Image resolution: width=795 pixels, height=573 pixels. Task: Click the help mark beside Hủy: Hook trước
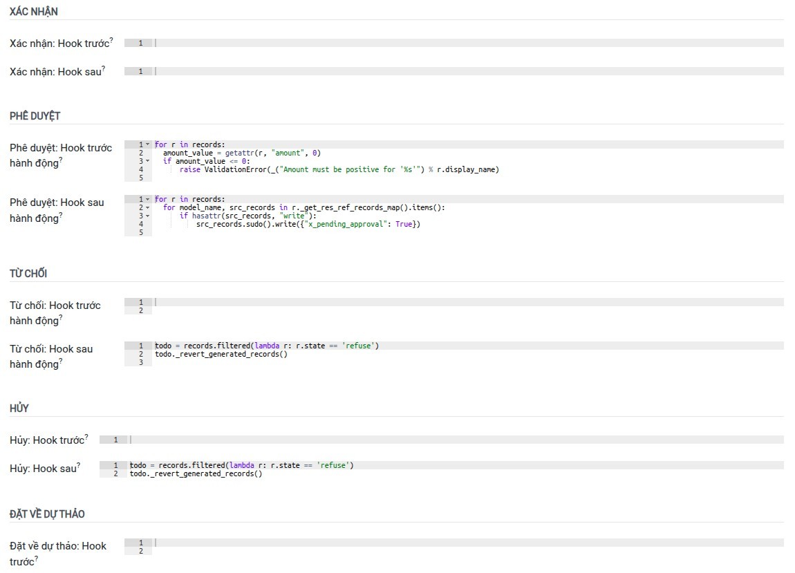tap(86, 437)
